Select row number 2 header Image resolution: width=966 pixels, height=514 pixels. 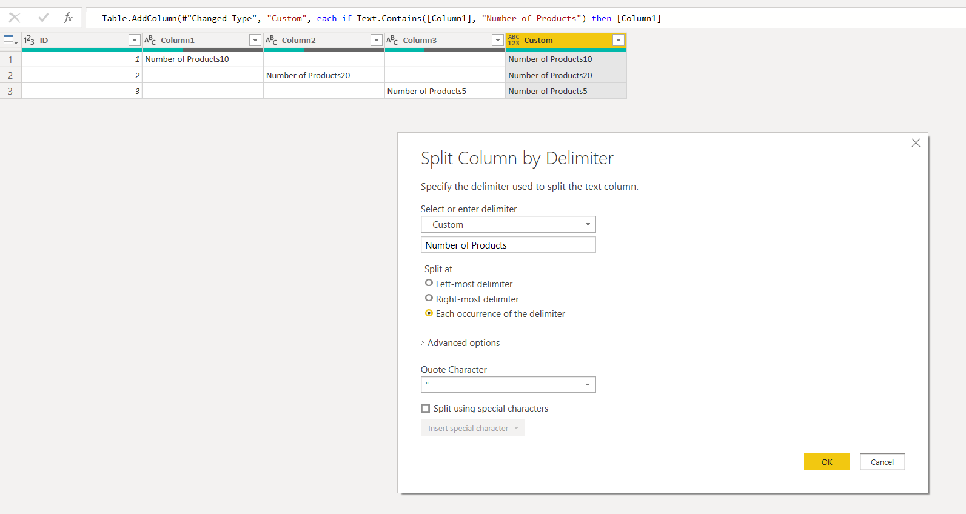pos(10,75)
